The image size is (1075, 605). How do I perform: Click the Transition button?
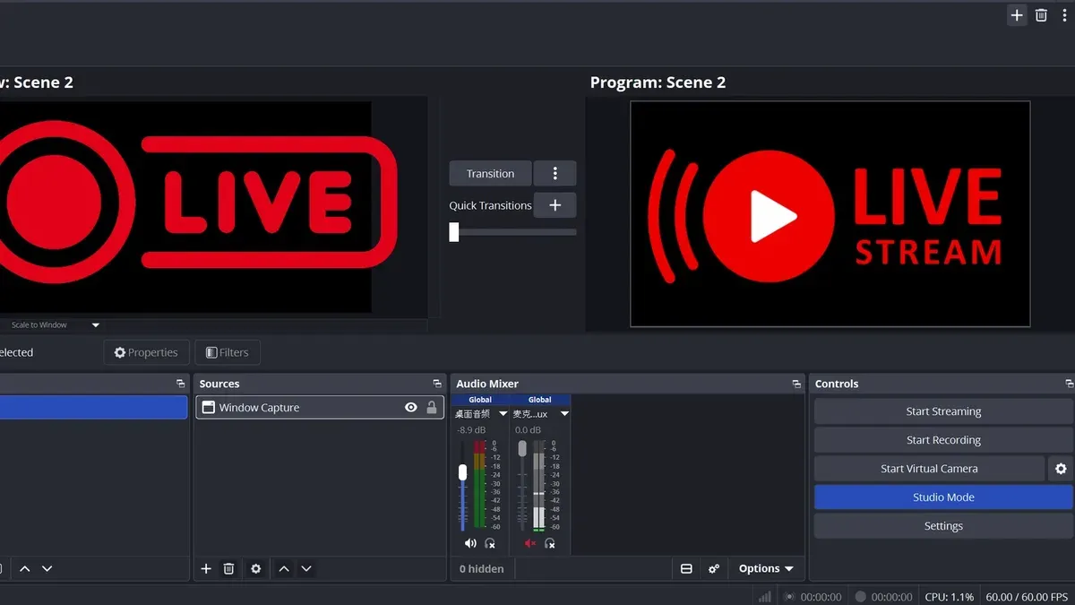(490, 173)
